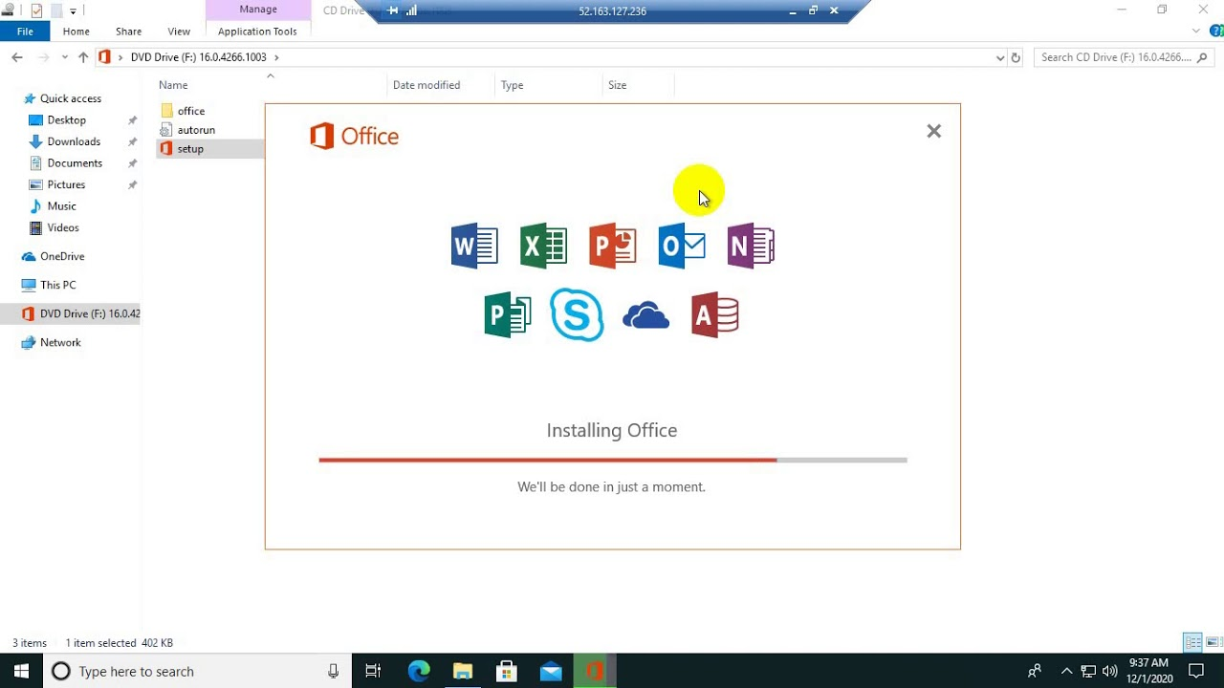Open the Windows Start menu
The width and height of the screenshot is (1224, 688).
coord(21,671)
